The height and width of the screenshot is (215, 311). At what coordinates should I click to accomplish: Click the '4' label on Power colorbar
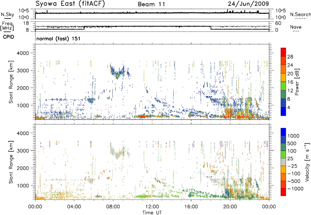288,108
